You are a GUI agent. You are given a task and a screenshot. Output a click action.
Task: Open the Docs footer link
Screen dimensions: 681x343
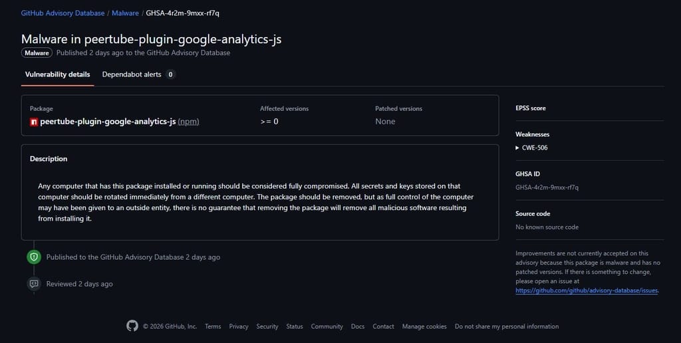click(358, 326)
